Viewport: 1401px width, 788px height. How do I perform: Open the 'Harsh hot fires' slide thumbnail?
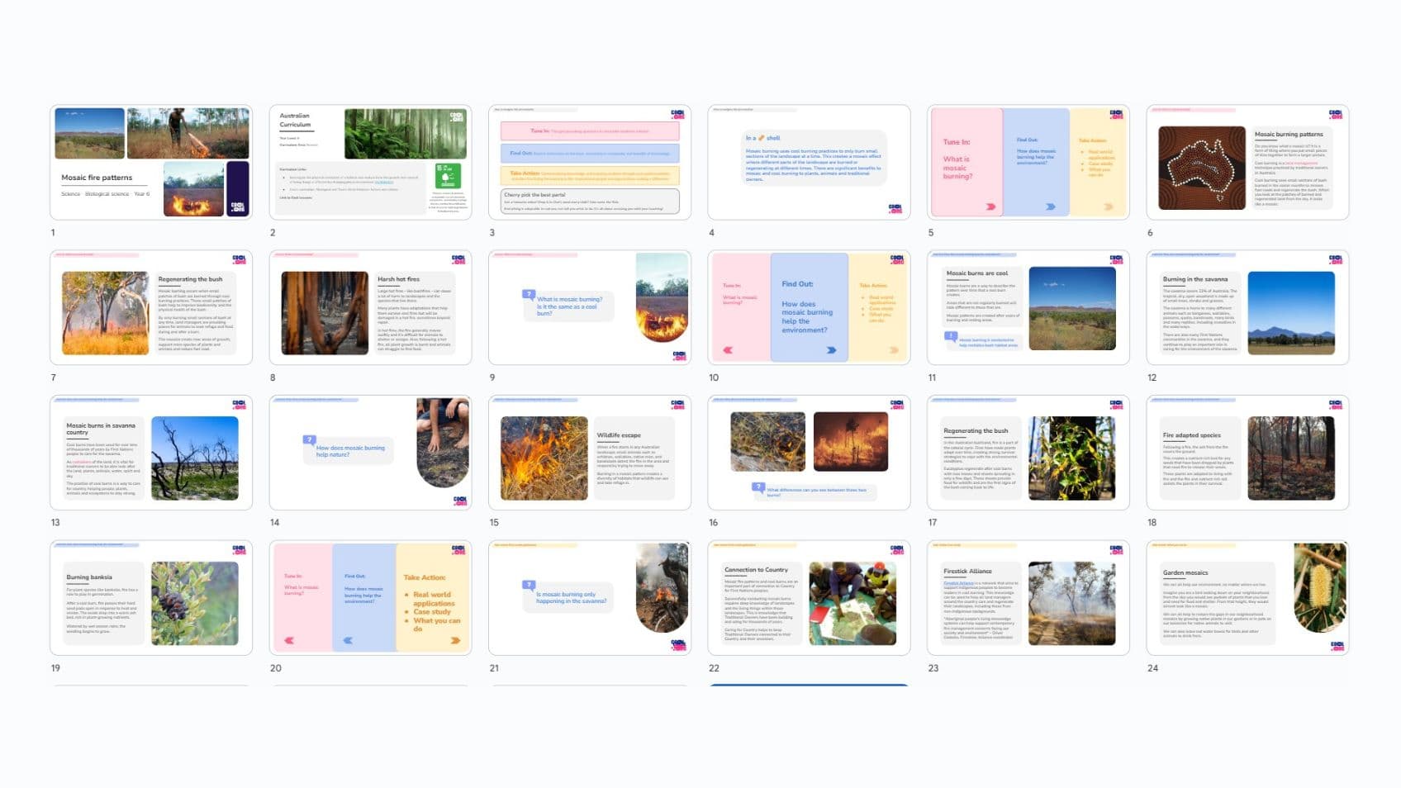coord(370,307)
